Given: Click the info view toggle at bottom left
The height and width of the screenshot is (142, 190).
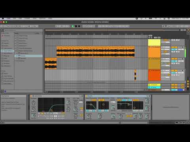Looking at the screenshot, I should pos(2,123).
